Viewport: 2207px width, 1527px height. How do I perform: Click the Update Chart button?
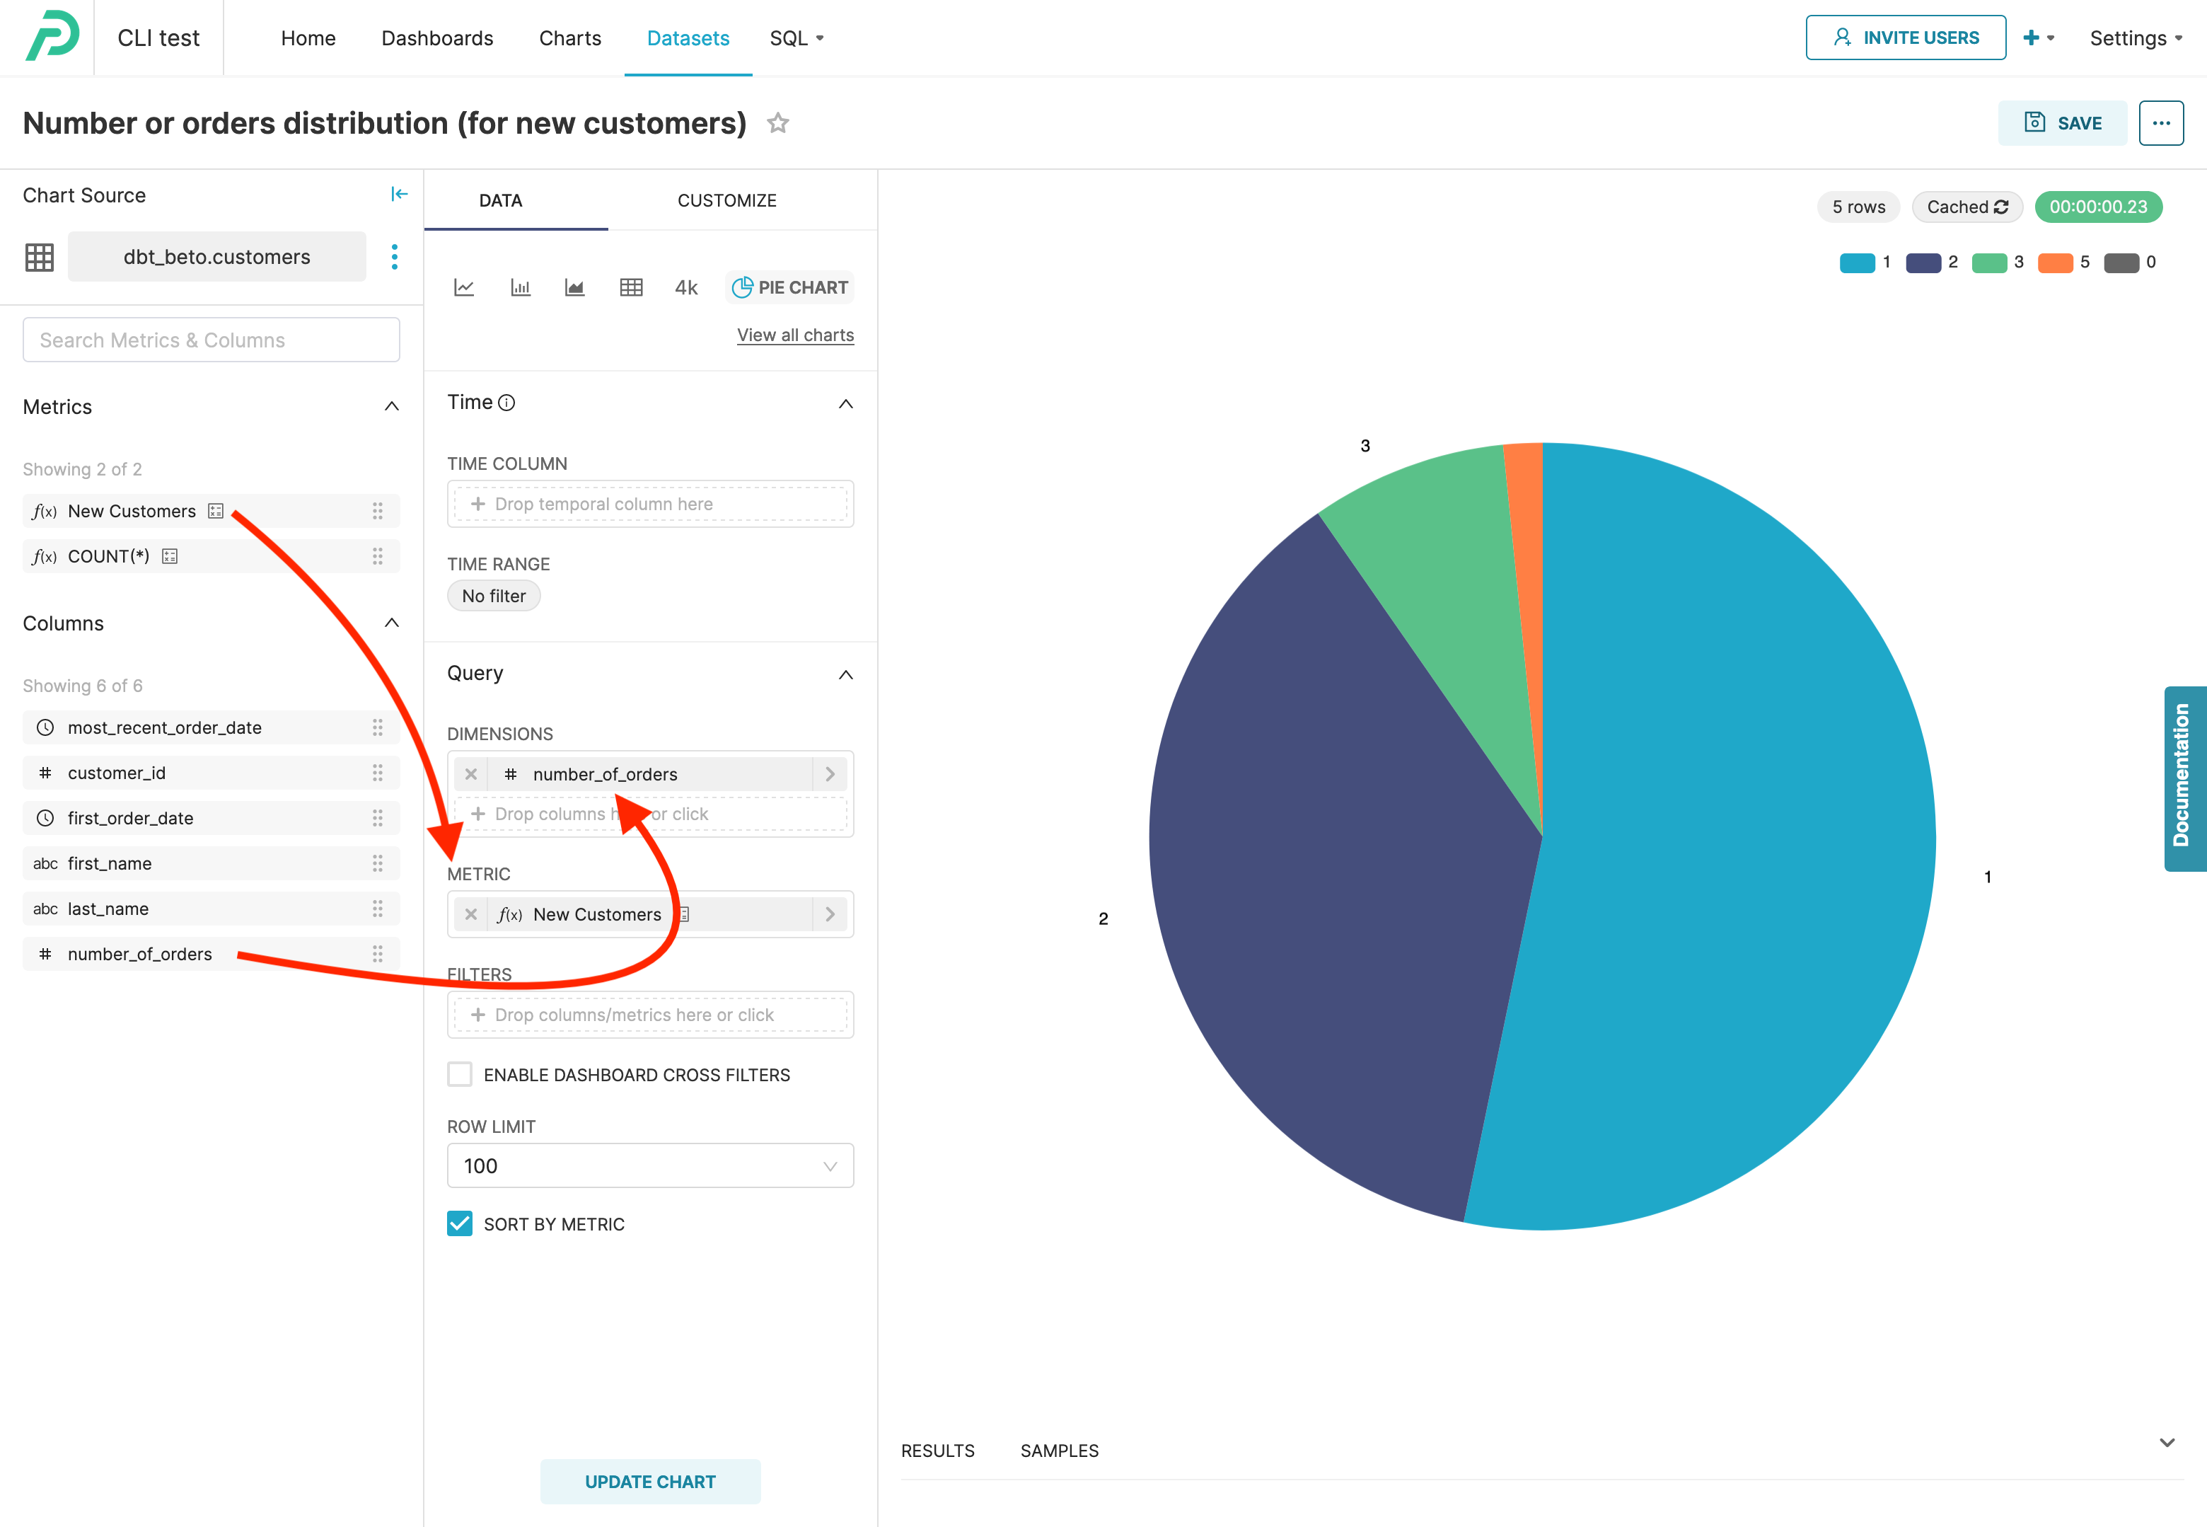650,1481
